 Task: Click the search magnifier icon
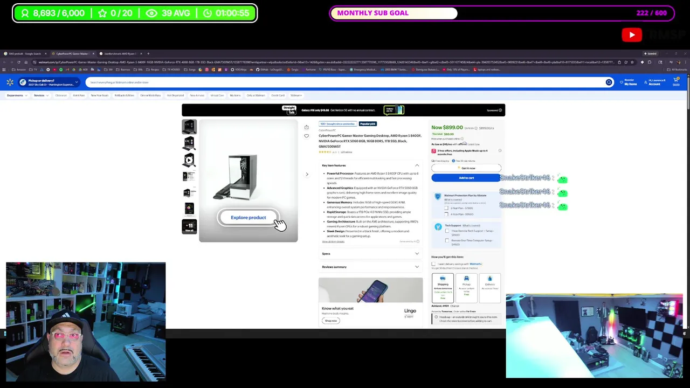pyautogui.click(x=609, y=82)
